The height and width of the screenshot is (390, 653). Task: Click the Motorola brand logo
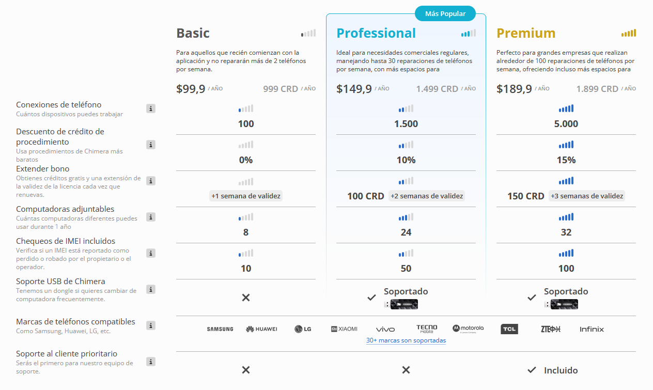(468, 329)
